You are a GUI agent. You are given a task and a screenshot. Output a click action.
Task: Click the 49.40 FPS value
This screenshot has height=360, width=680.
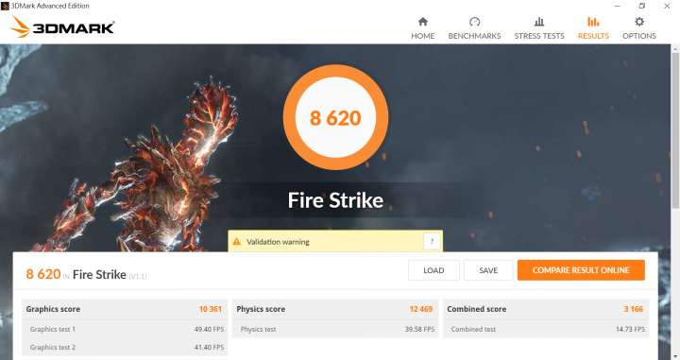tap(209, 329)
